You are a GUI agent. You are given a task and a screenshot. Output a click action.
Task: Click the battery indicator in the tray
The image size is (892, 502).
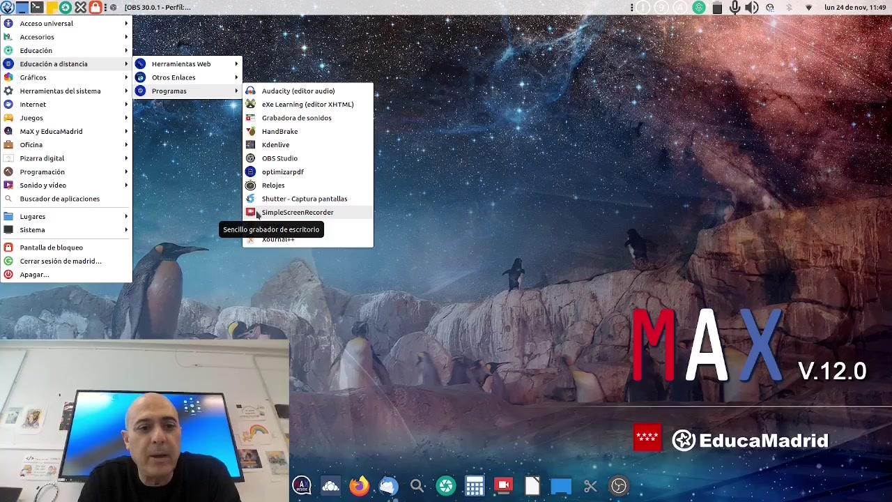point(717,8)
